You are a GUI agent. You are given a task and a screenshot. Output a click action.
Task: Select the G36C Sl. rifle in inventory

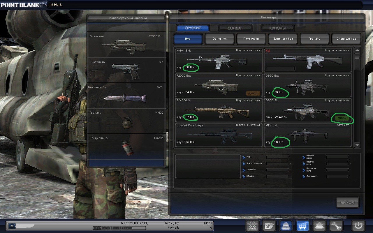tap(307, 110)
